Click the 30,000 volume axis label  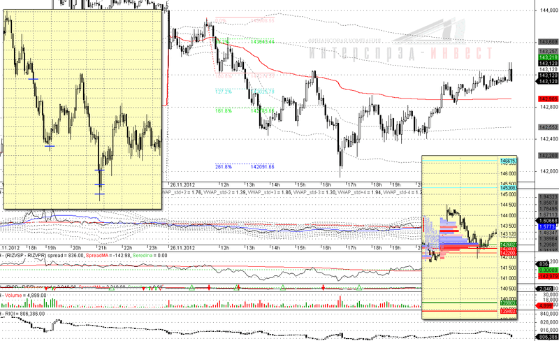[x=551, y=295]
